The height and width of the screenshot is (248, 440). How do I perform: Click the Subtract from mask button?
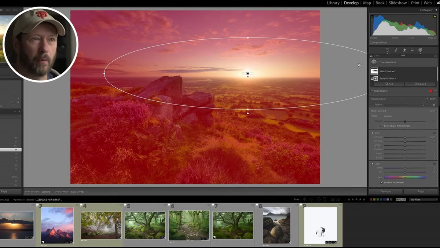point(421,84)
